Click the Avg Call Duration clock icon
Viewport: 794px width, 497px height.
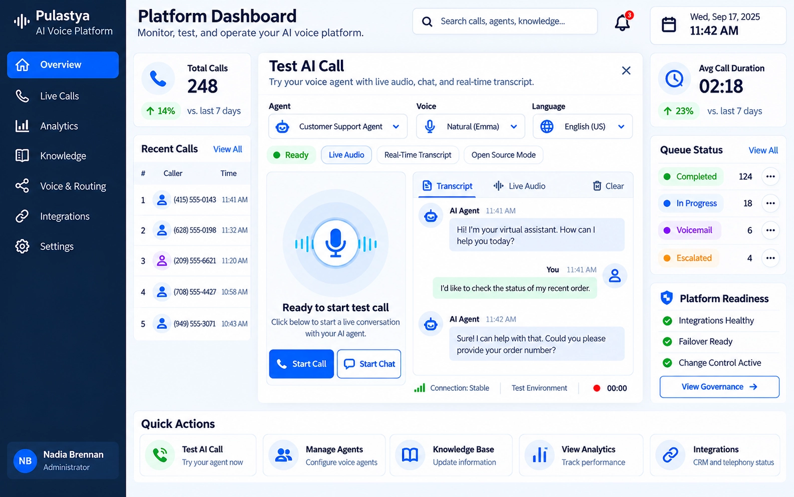[x=674, y=79]
